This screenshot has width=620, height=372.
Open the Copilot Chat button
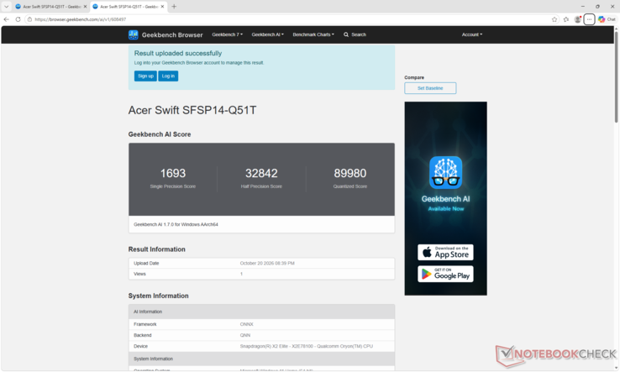point(607,19)
